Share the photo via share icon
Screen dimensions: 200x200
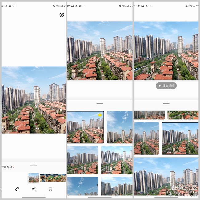pyautogui.click(x=34, y=189)
